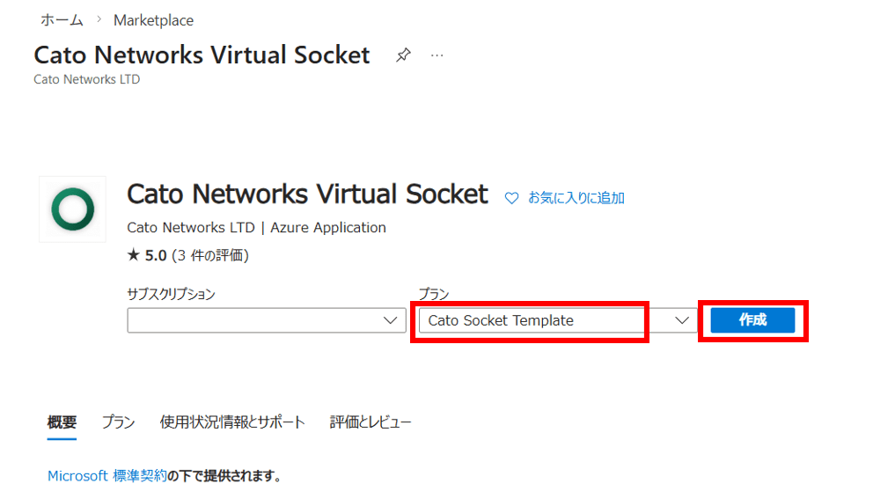Pin the Cato Networks Virtual Socket page

[x=403, y=55]
